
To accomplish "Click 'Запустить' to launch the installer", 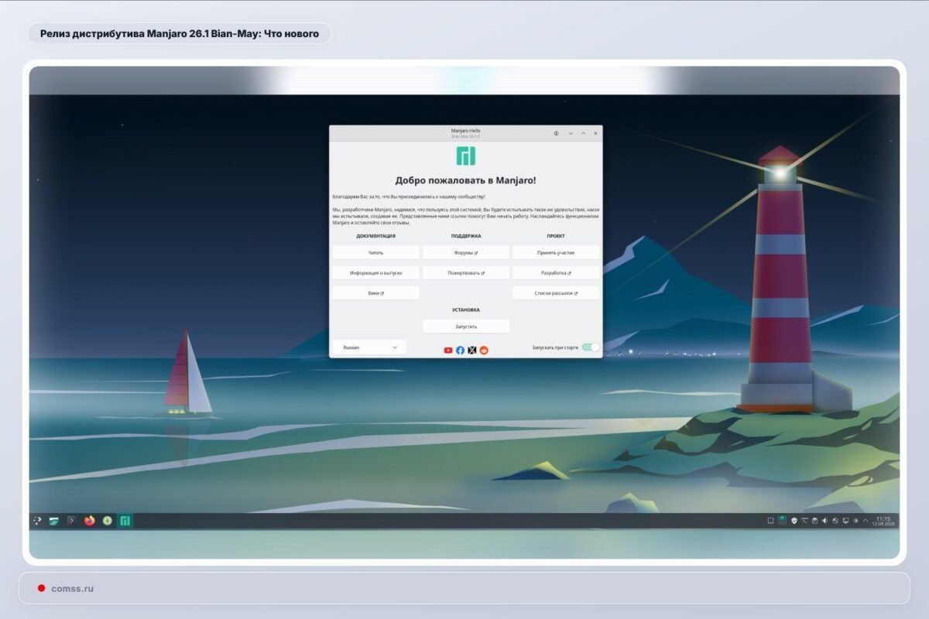I will [466, 327].
